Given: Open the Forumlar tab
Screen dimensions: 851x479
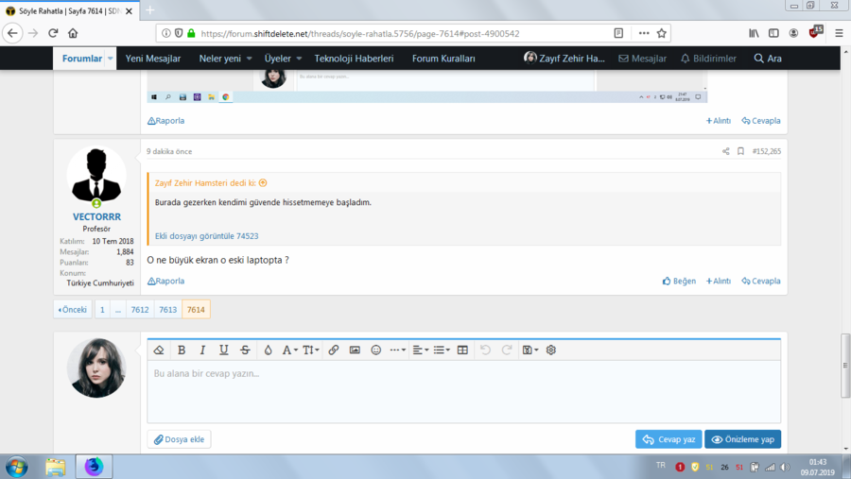Looking at the screenshot, I should pos(82,59).
